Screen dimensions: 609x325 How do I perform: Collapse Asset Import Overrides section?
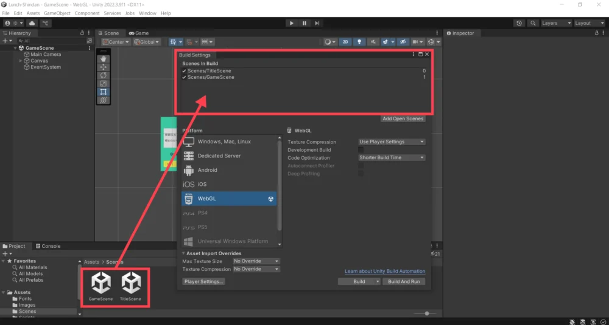pos(183,254)
